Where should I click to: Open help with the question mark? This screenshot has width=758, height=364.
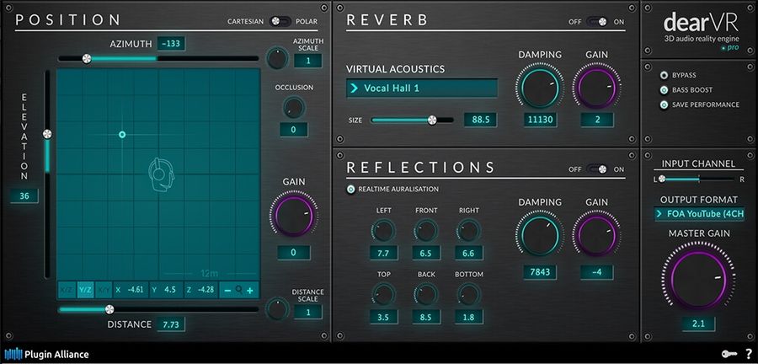(x=749, y=354)
